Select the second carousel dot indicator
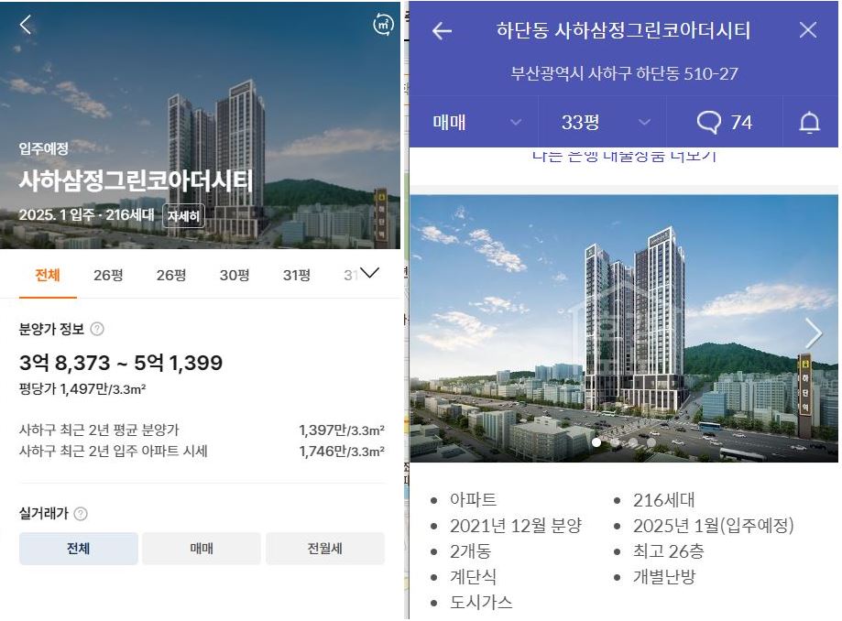842x621 pixels. (x=615, y=442)
